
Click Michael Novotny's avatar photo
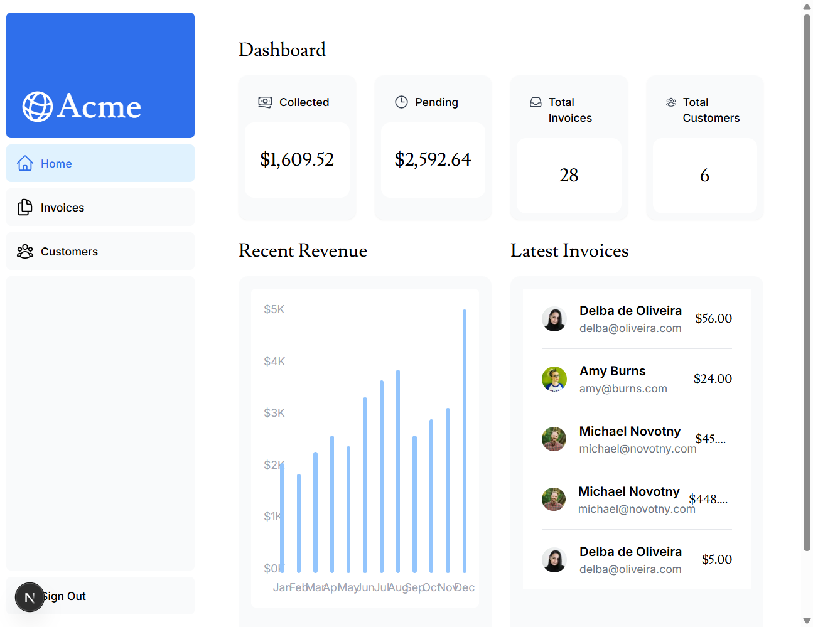(554, 439)
